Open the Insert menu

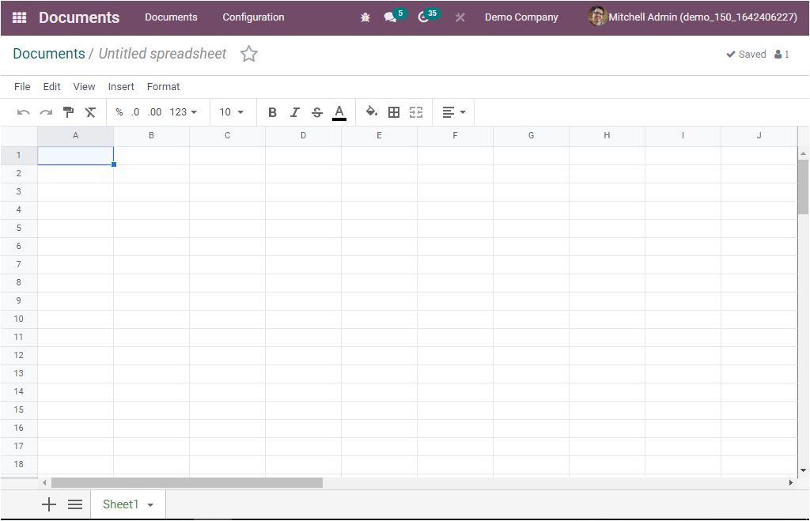click(121, 87)
